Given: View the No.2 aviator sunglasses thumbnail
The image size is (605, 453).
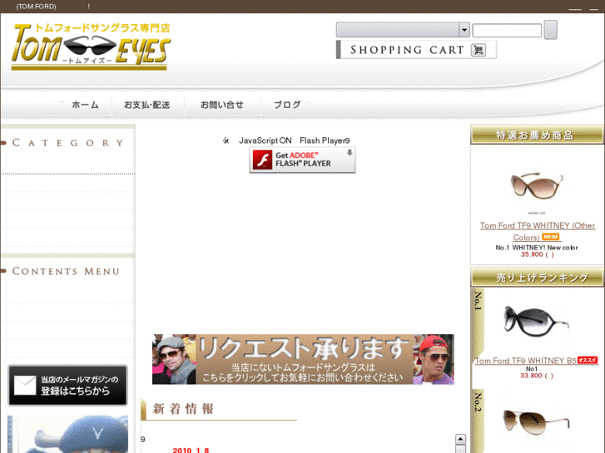Looking at the screenshot, I should coord(536,421).
